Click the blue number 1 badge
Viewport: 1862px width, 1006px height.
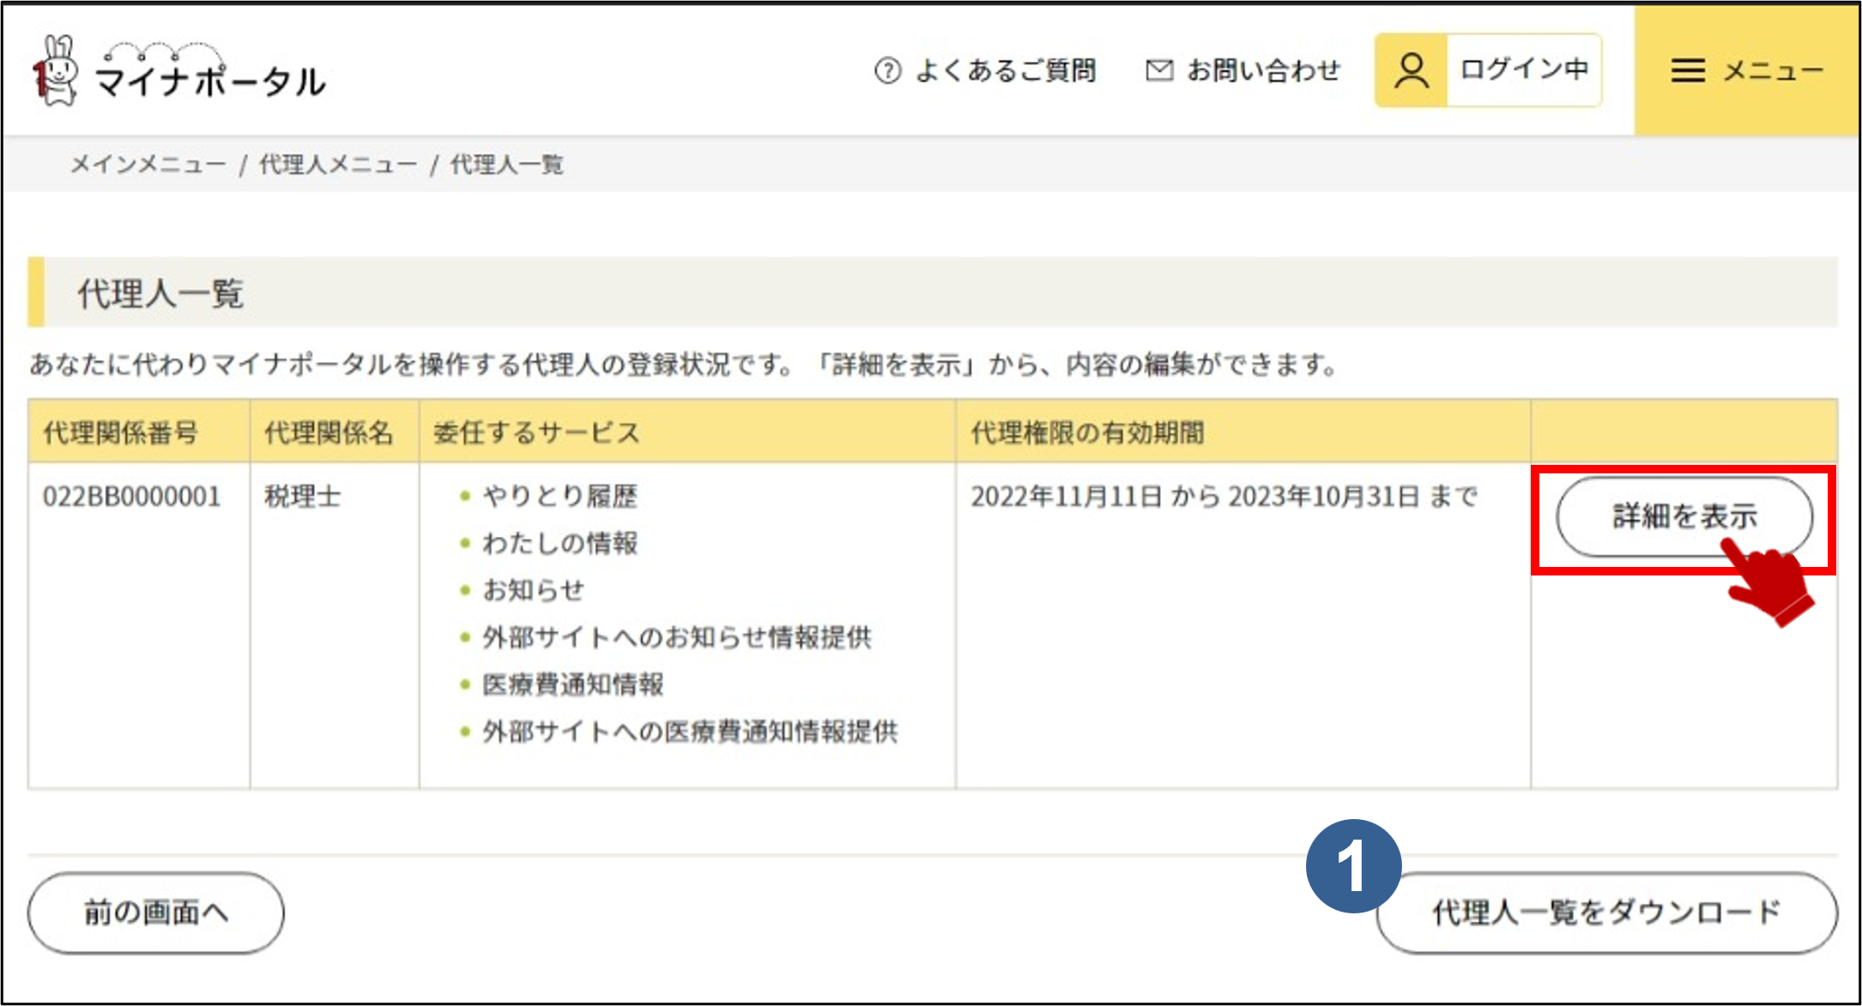tap(1353, 865)
